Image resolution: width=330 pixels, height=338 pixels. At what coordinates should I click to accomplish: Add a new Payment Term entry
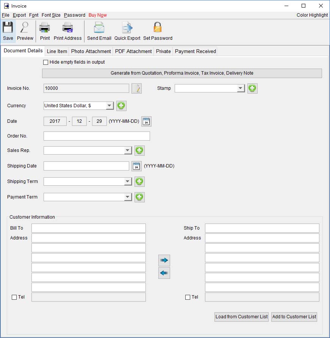[139, 197]
